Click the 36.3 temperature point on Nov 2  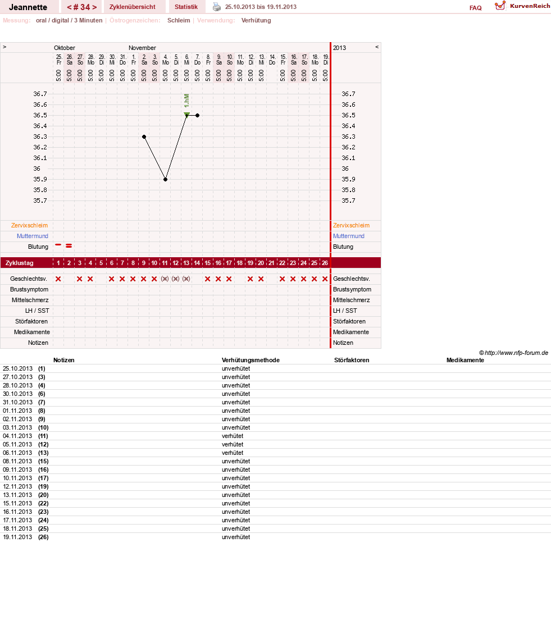tap(144, 137)
